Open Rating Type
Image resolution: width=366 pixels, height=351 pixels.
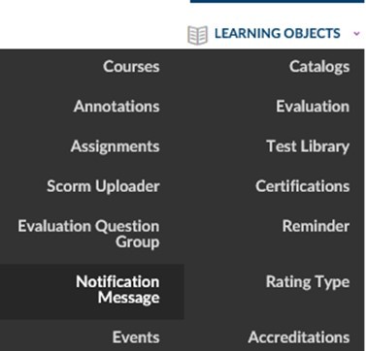point(308,282)
